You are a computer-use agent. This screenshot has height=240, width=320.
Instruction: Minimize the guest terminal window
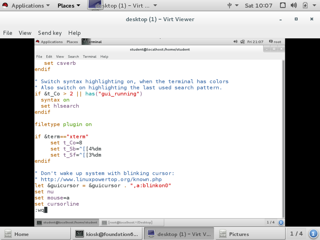click(267, 49)
